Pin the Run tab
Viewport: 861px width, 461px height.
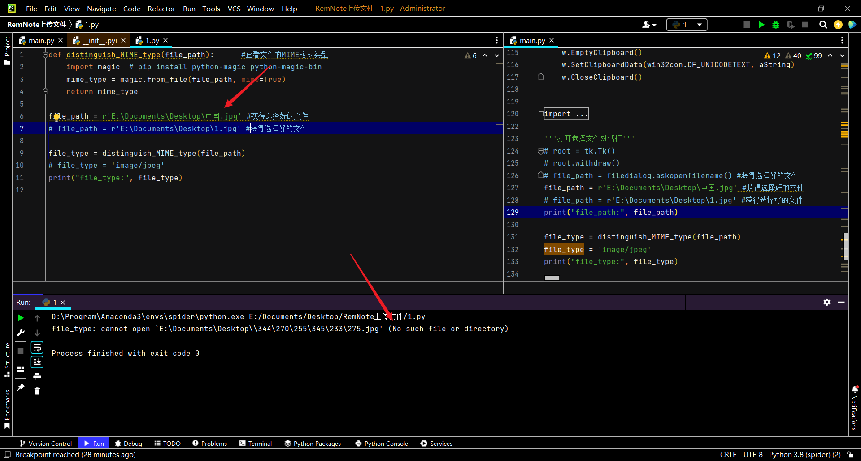coord(21,388)
